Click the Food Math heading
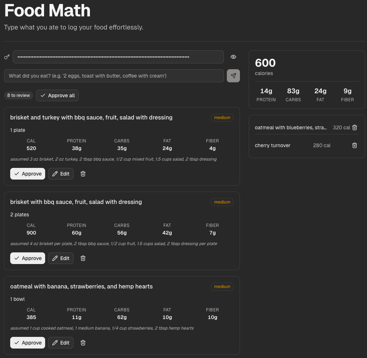 point(47,11)
